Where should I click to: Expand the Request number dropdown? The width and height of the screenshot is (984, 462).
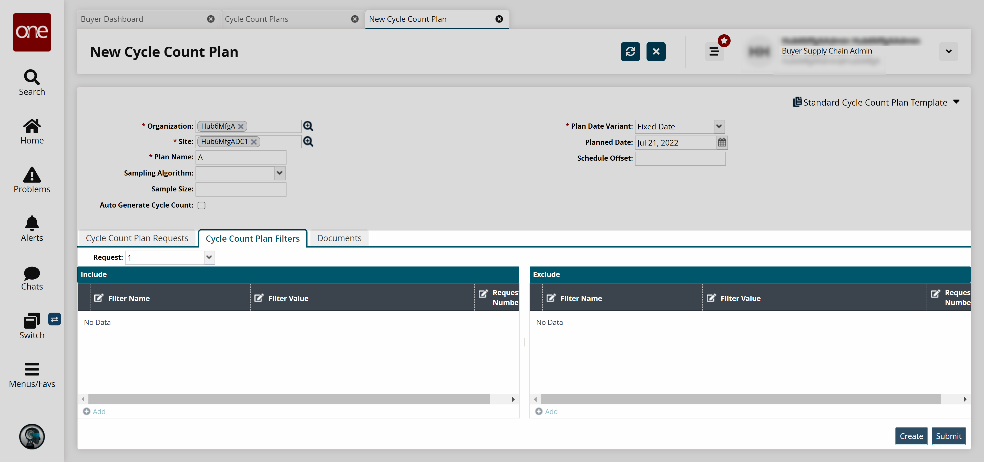click(x=209, y=257)
